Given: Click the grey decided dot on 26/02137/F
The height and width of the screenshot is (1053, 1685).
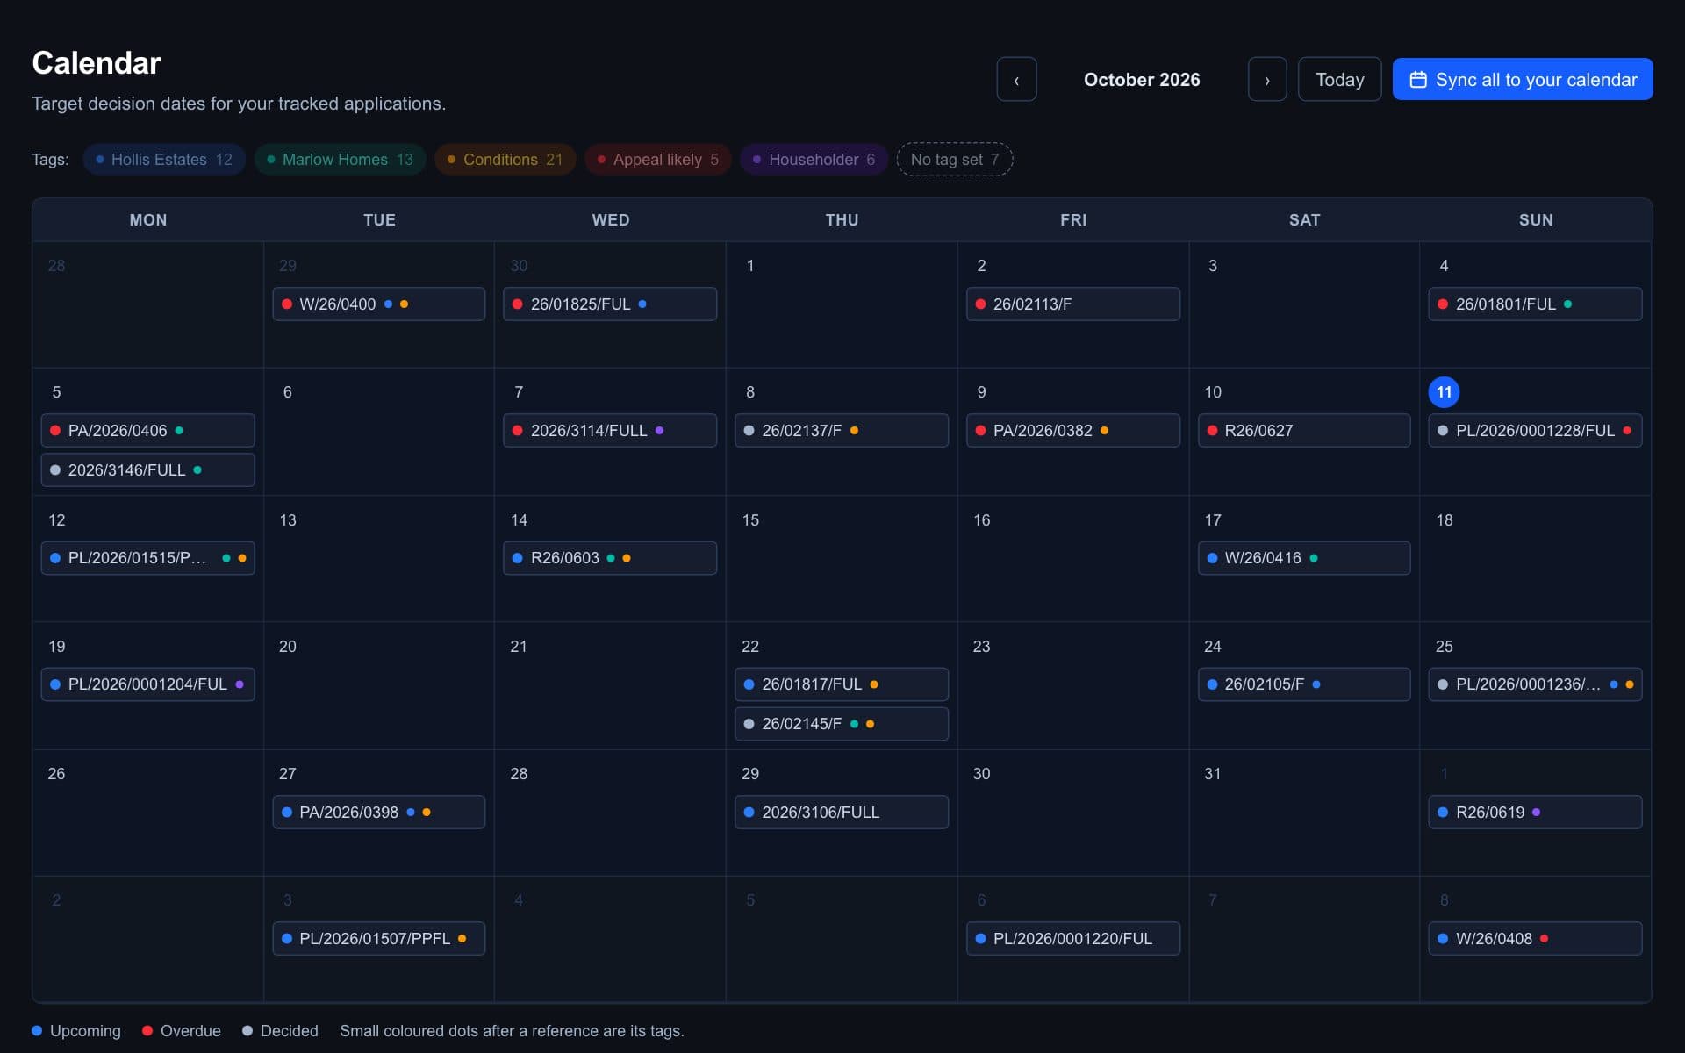Looking at the screenshot, I should tap(749, 430).
